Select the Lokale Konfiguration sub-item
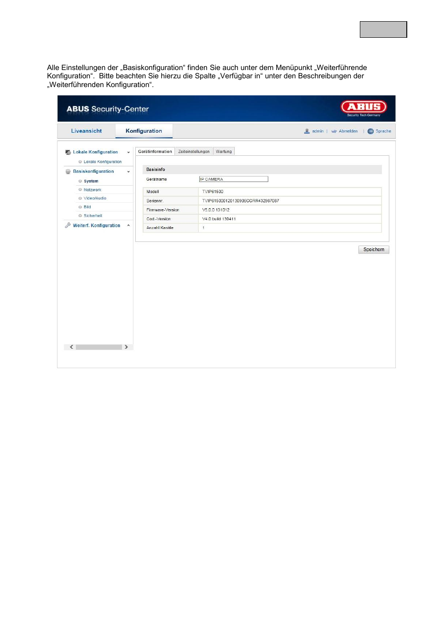439x622 pixels. tap(103, 162)
